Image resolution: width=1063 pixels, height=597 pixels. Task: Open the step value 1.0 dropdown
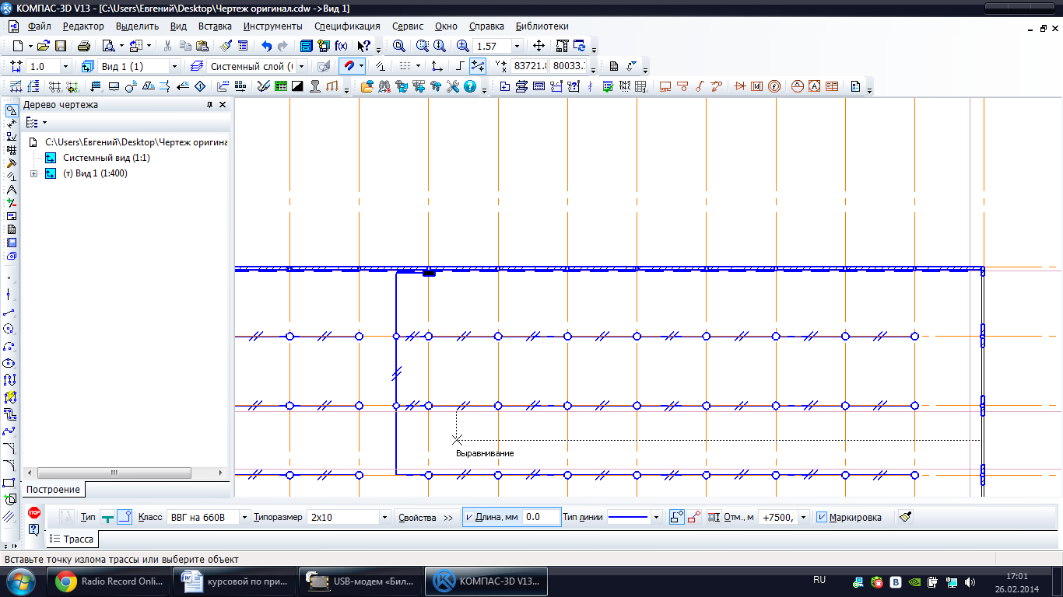pyautogui.click(x=65, y=66)
